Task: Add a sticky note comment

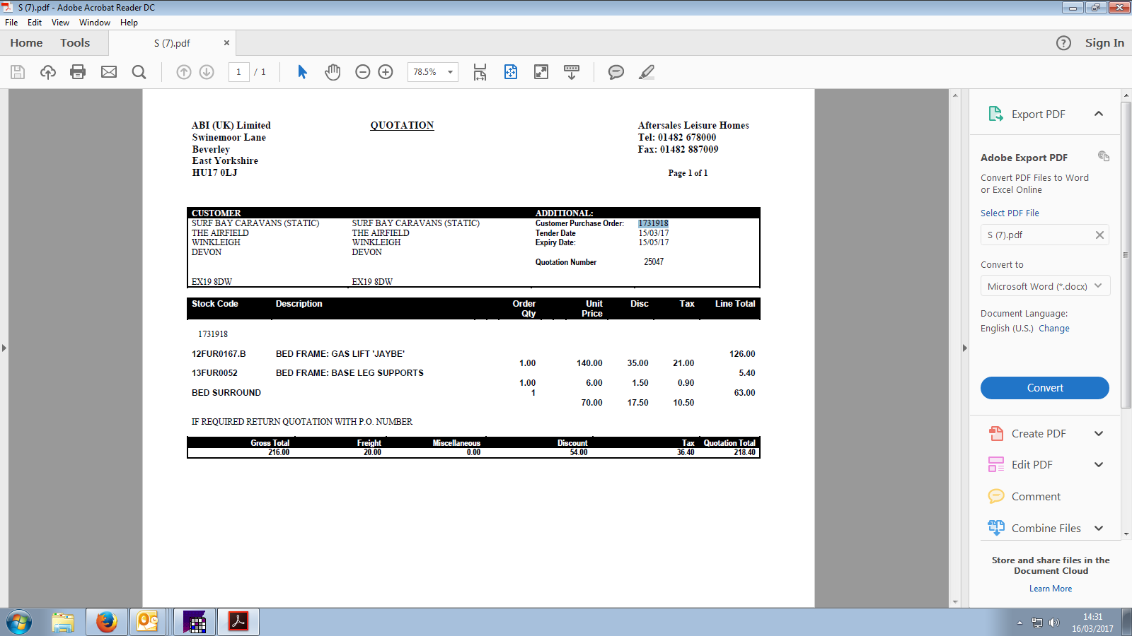Action: 616,72
